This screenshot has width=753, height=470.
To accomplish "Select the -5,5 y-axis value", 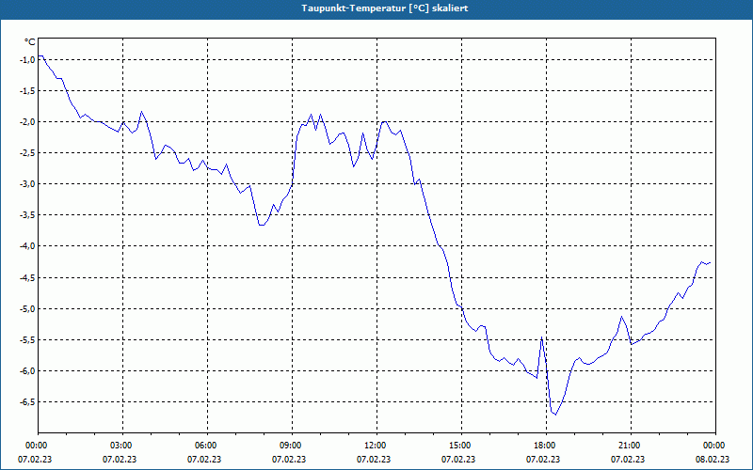I will (x=27, y=340).
